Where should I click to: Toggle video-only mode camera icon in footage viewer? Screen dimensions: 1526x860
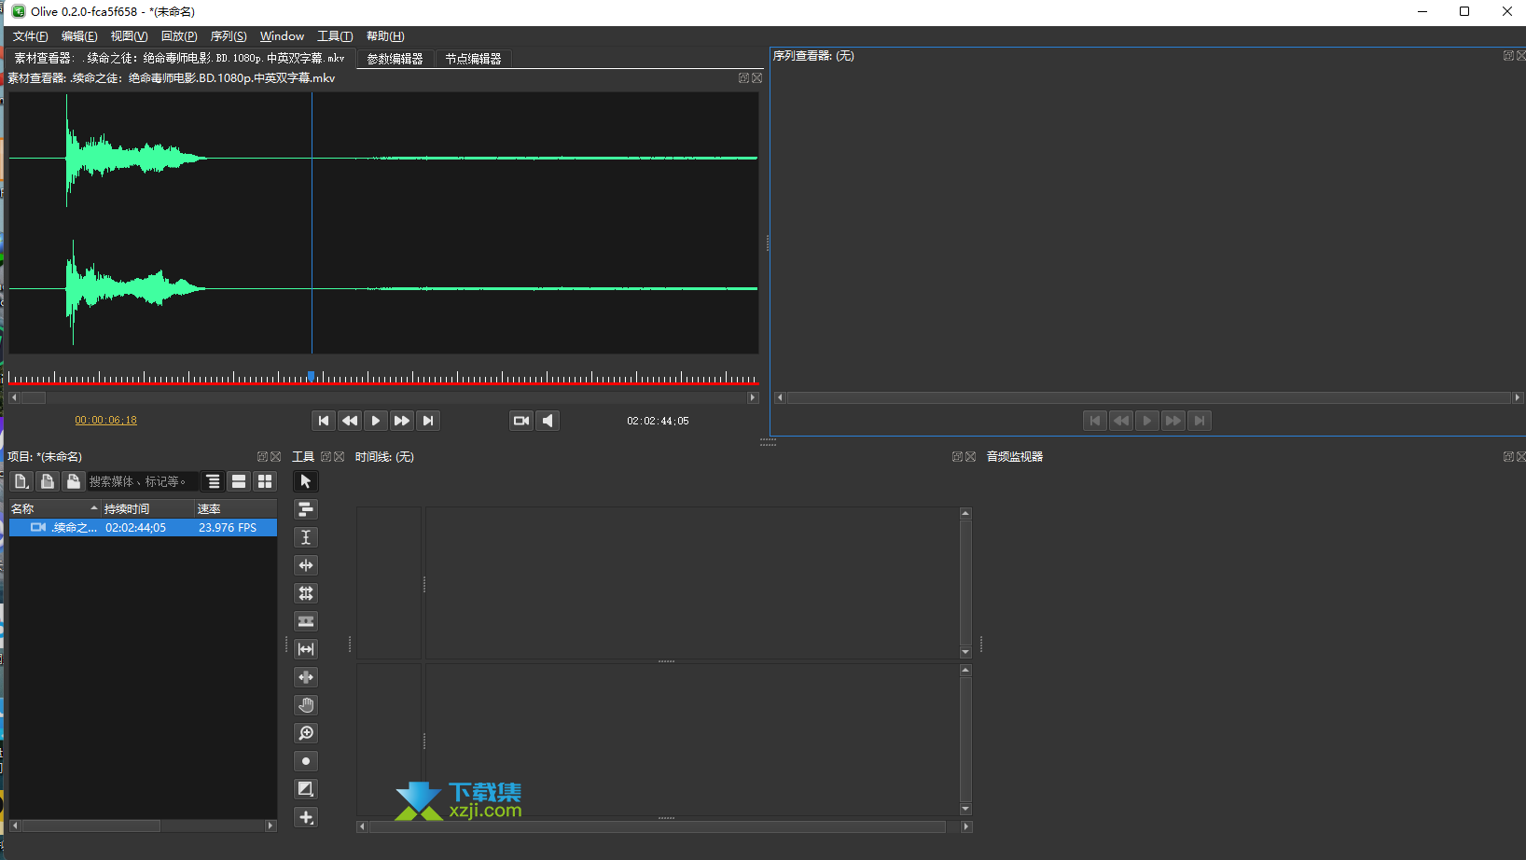click(521, 421)
